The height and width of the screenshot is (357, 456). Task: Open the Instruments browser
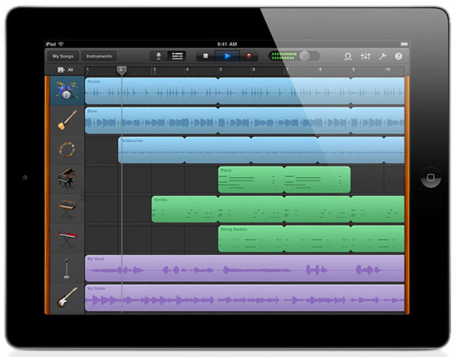point(99,56)
